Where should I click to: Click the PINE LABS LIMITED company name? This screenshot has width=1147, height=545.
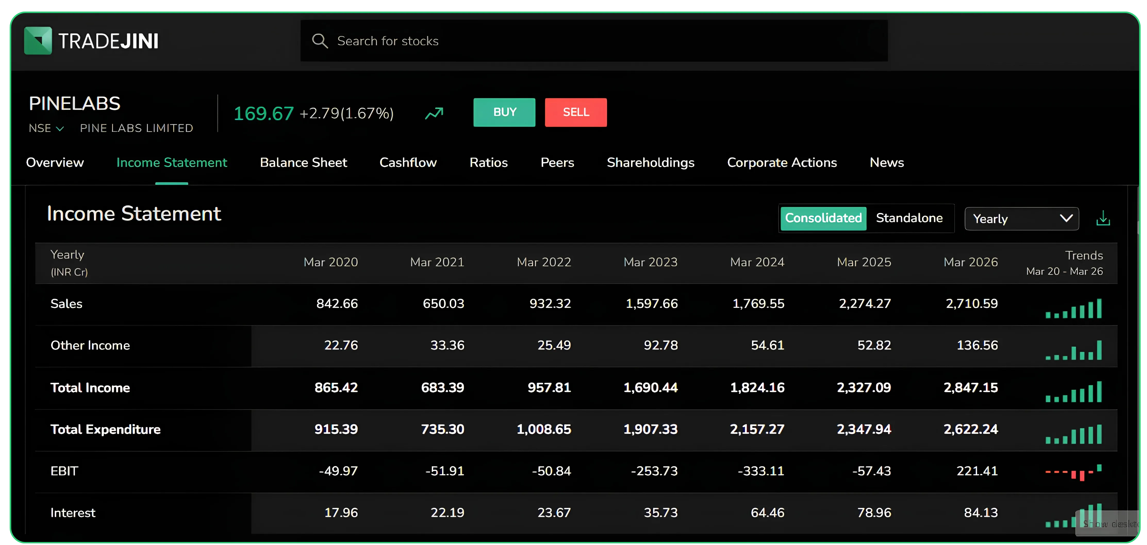136,128
